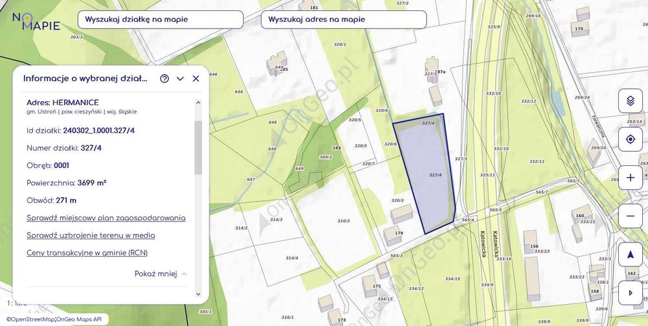This screenshot has height=326, width=648.
Task: Click building number 175 on map
Action: click(376, 286)
